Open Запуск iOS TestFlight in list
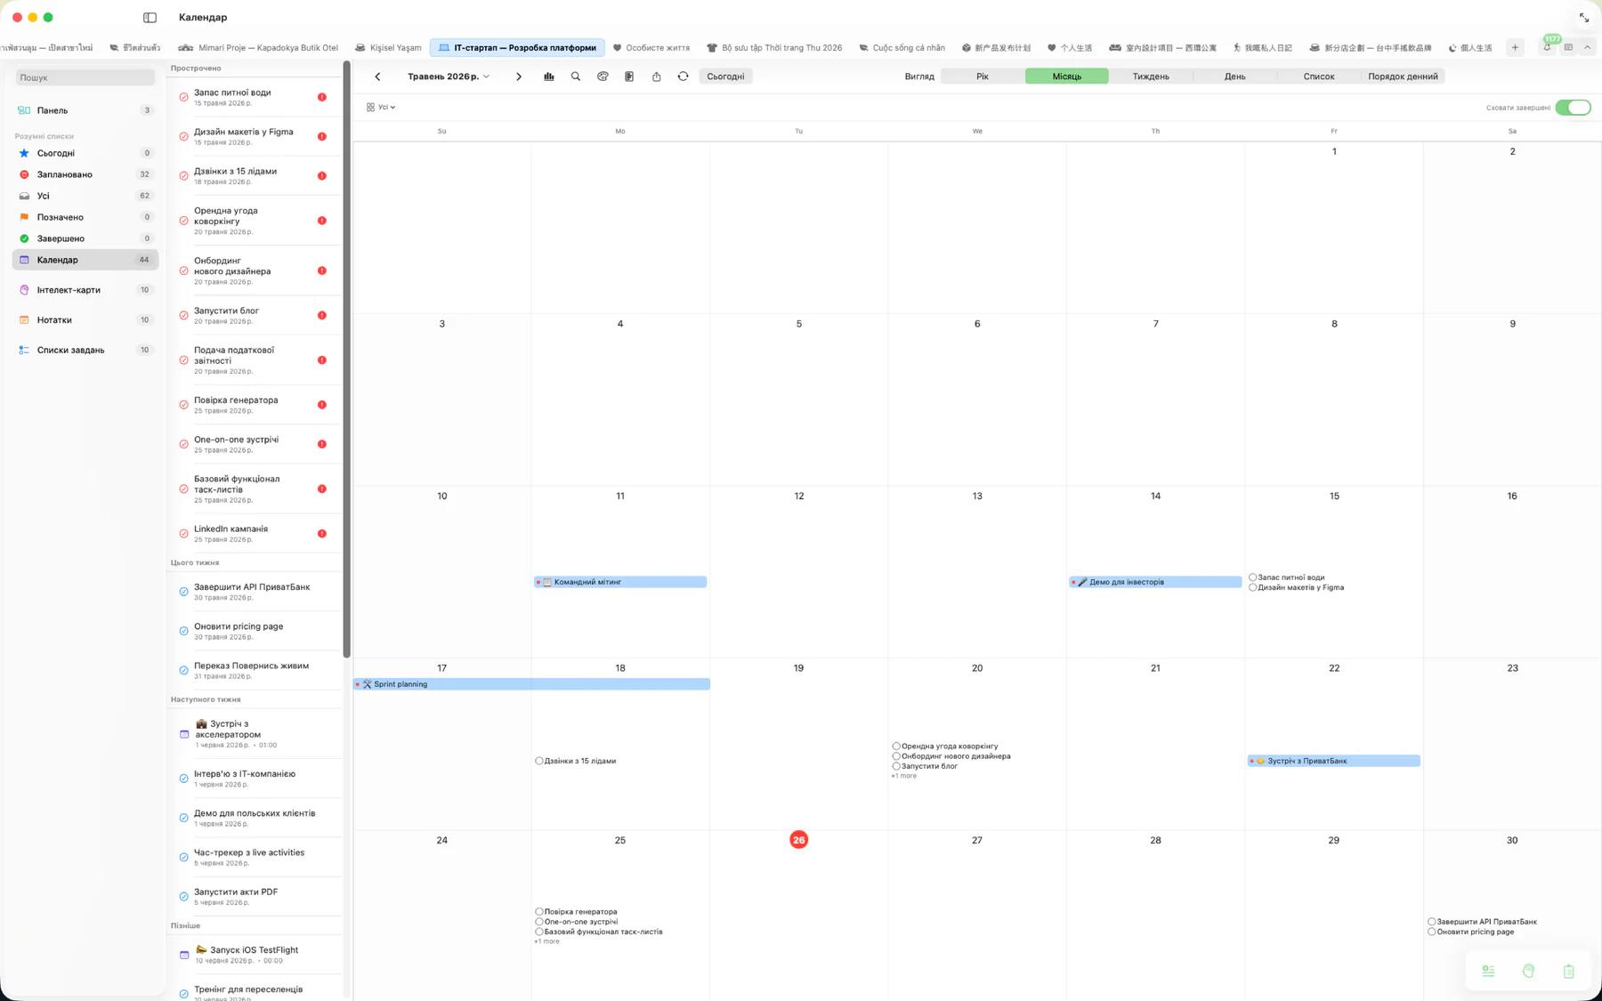Screen dimensions: 1602x1001 255,955
